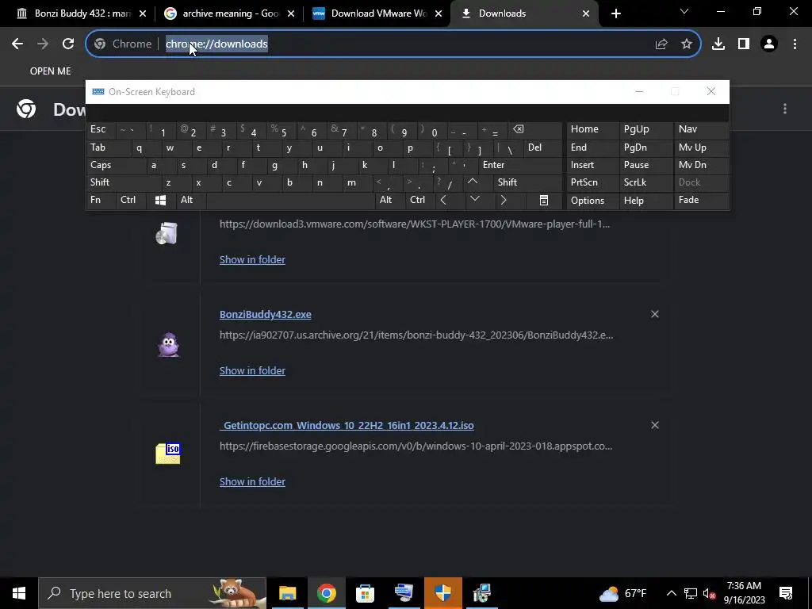Tap the Windows logo key on keyboard
812x609 pixels.
(161, 200)
